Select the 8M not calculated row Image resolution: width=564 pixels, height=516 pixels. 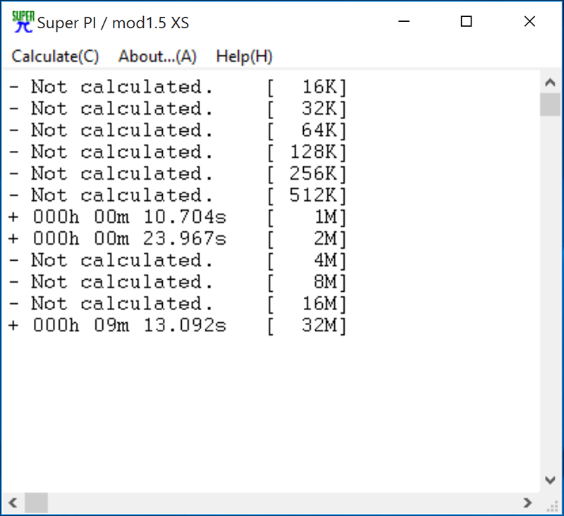pyautogui.click(x=178, y=282)
